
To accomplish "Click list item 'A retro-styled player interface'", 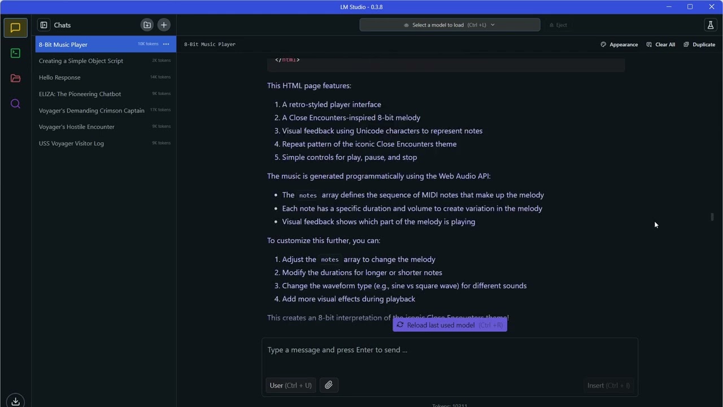I will point(332,105).
